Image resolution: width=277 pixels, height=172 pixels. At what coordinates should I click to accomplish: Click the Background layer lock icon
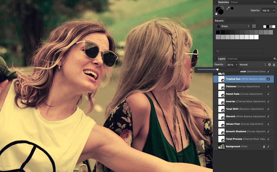[x=264, y=146]
